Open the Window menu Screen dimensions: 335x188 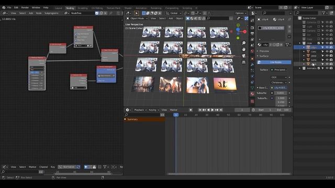click(x=36, y=7)
